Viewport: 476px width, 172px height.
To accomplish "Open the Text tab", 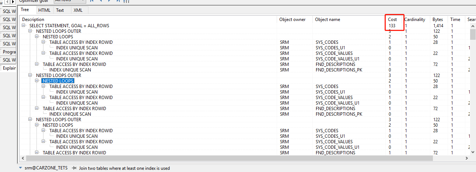I will [x=60, y=10].
